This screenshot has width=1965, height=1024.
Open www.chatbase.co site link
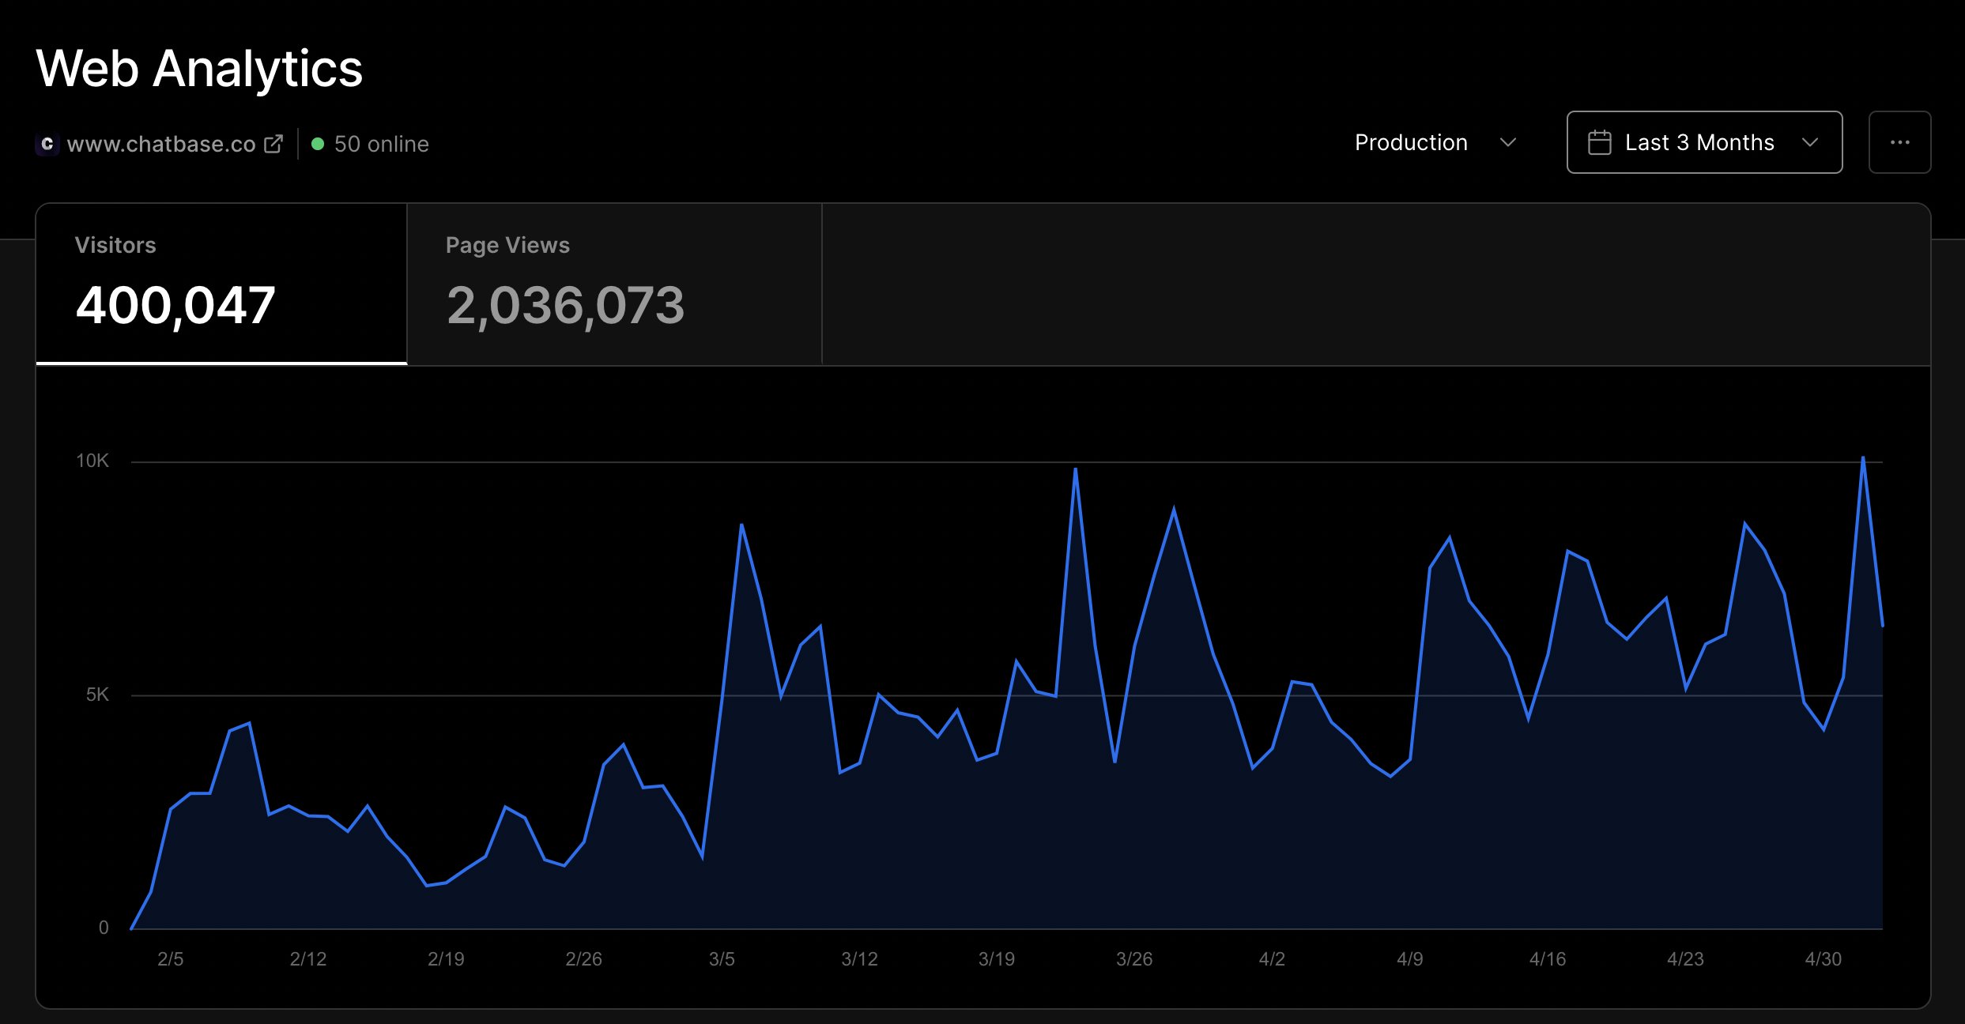[161, 144]
